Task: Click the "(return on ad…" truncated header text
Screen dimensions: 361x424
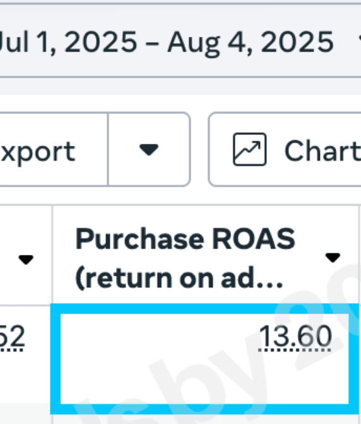Action: point(179,278)
